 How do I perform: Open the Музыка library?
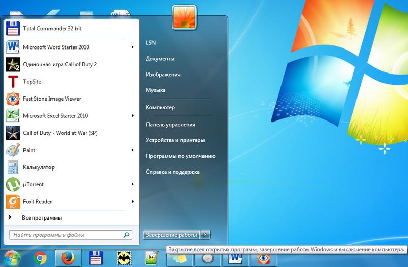tap(156, 90)
